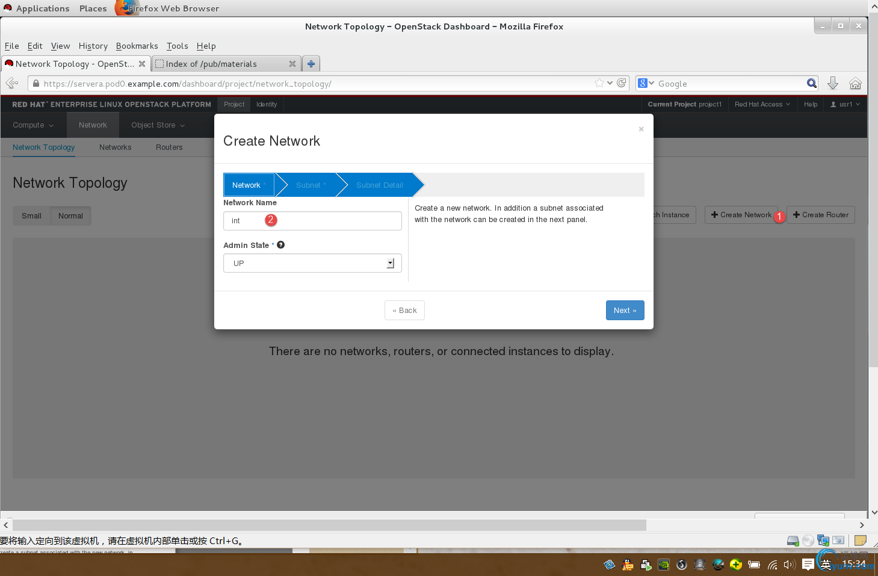
Task: Click the VM hard disk status icon
Action: coord(793,540)
